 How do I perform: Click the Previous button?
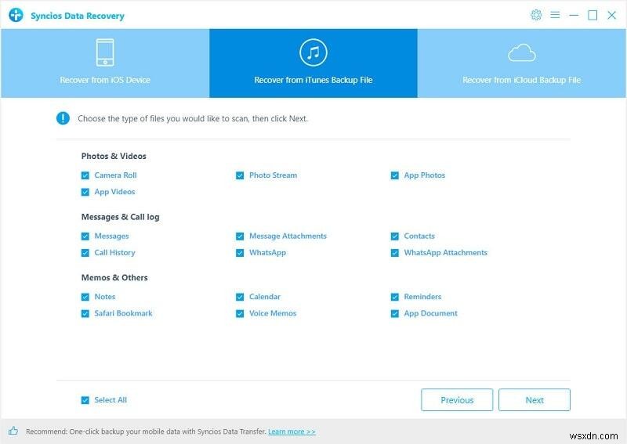click(457, 399)
